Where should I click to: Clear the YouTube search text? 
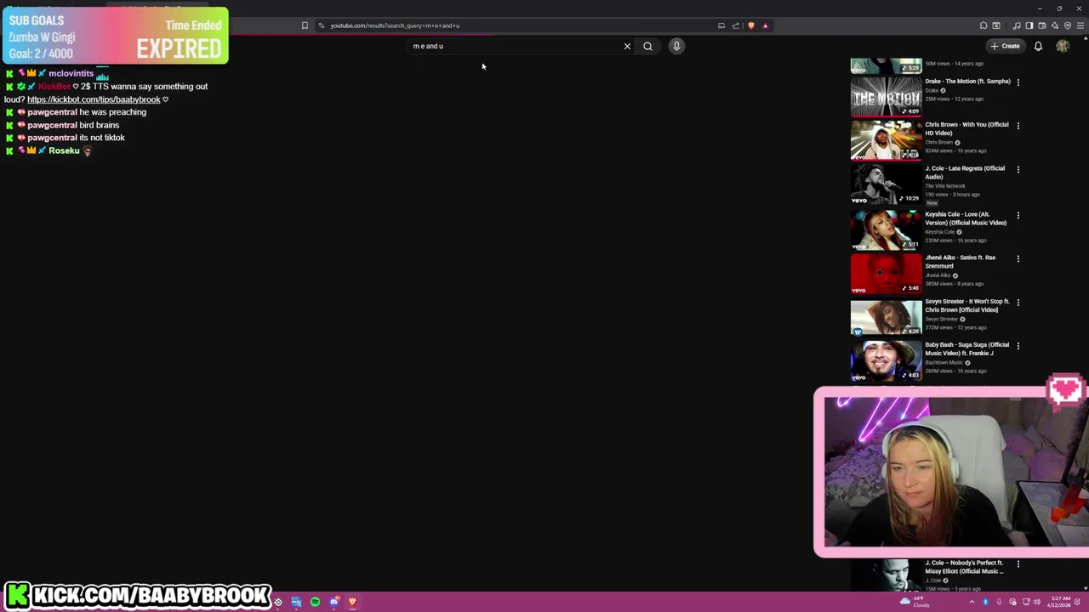click(x=627, y=47)
